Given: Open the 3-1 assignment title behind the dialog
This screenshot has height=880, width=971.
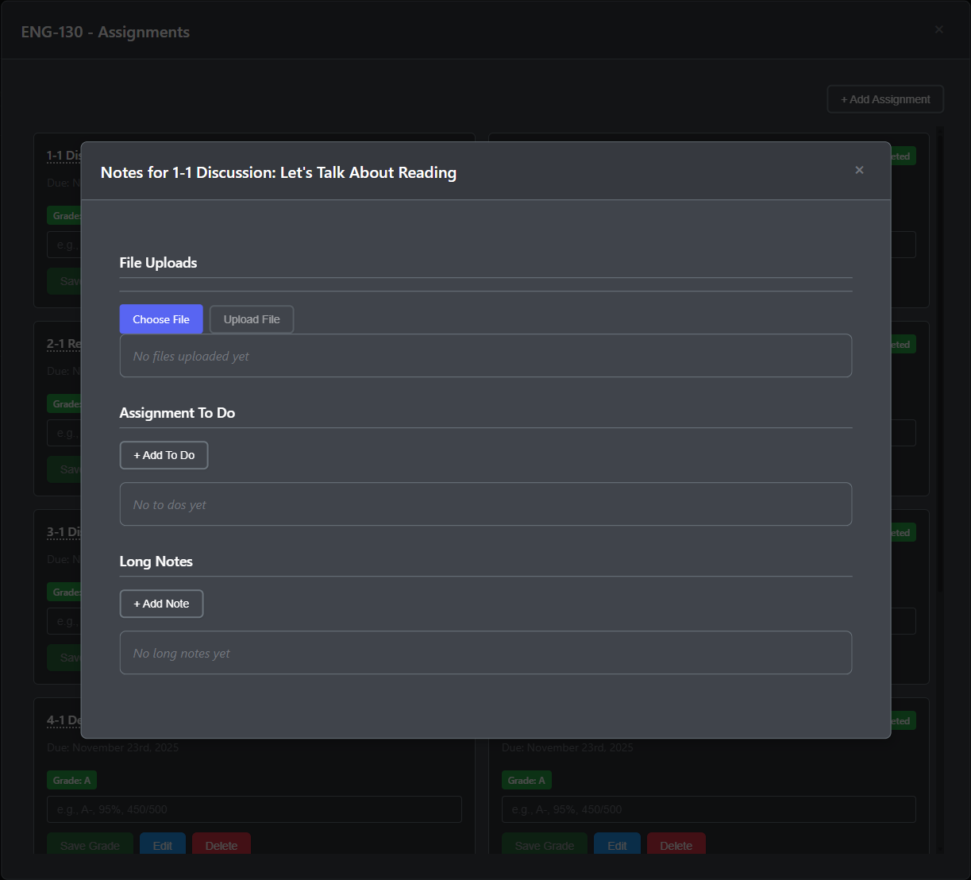Looking at the screenshot, I should click(64, 532).
